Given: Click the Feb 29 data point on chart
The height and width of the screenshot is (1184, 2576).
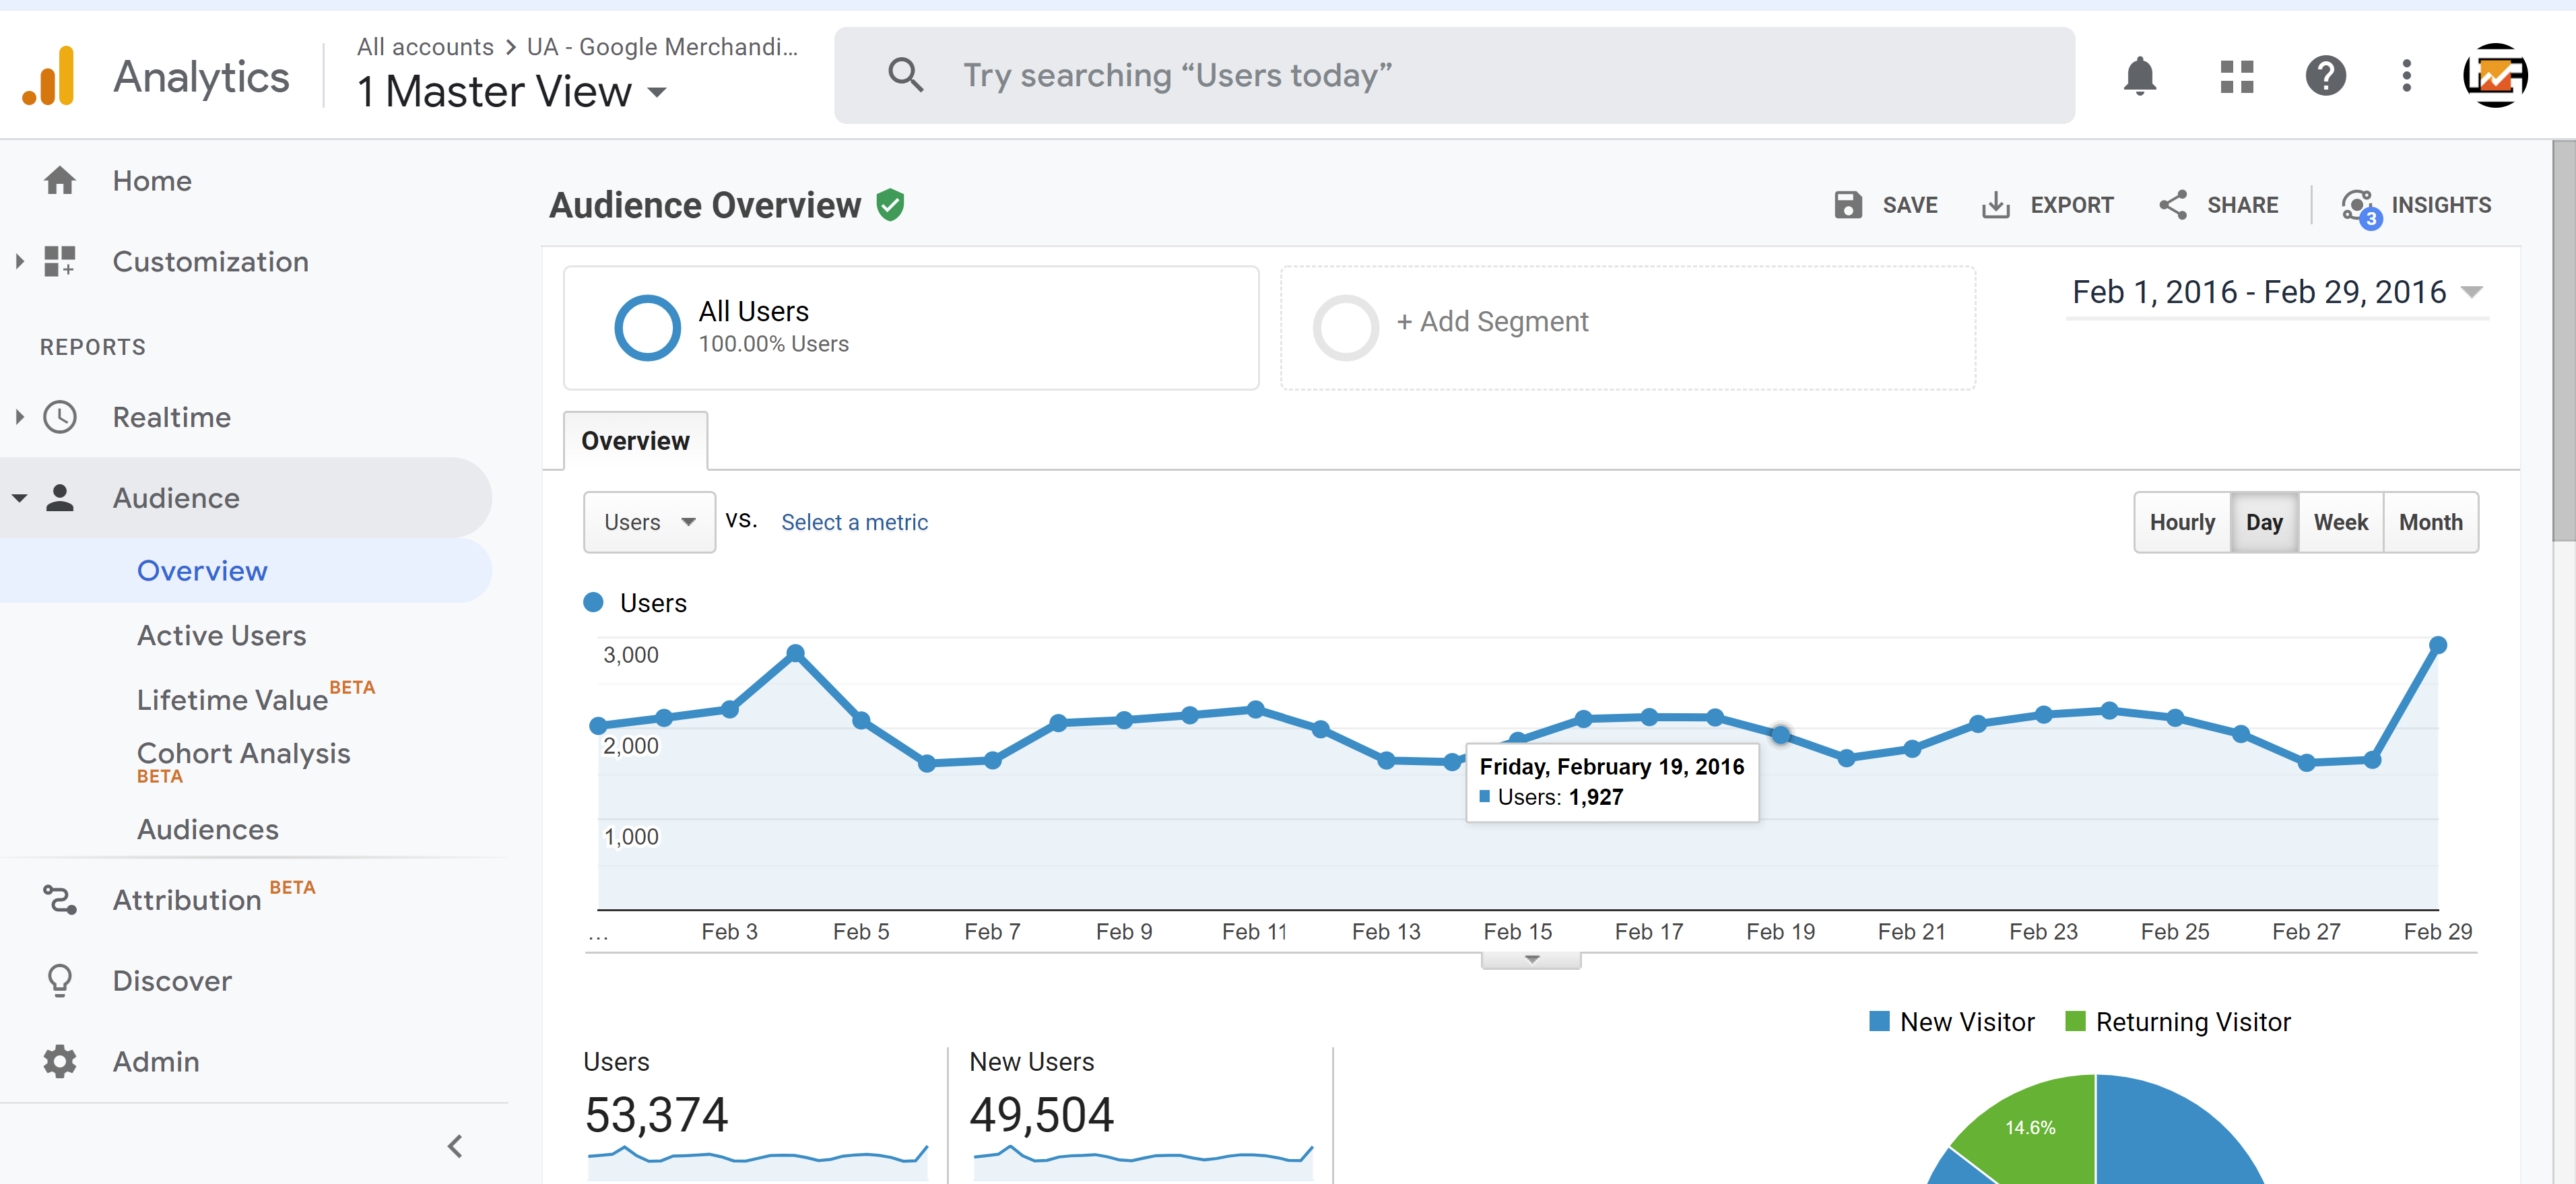Looking at the screenshot, I should coord(2437,645).
